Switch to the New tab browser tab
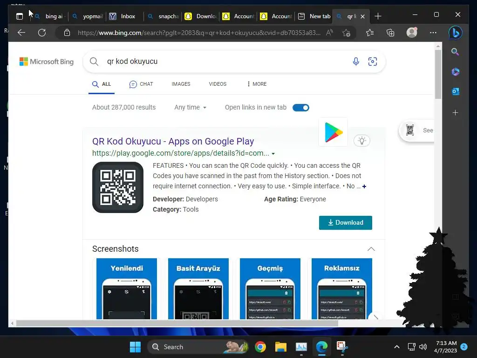 (x=314, y=16)
